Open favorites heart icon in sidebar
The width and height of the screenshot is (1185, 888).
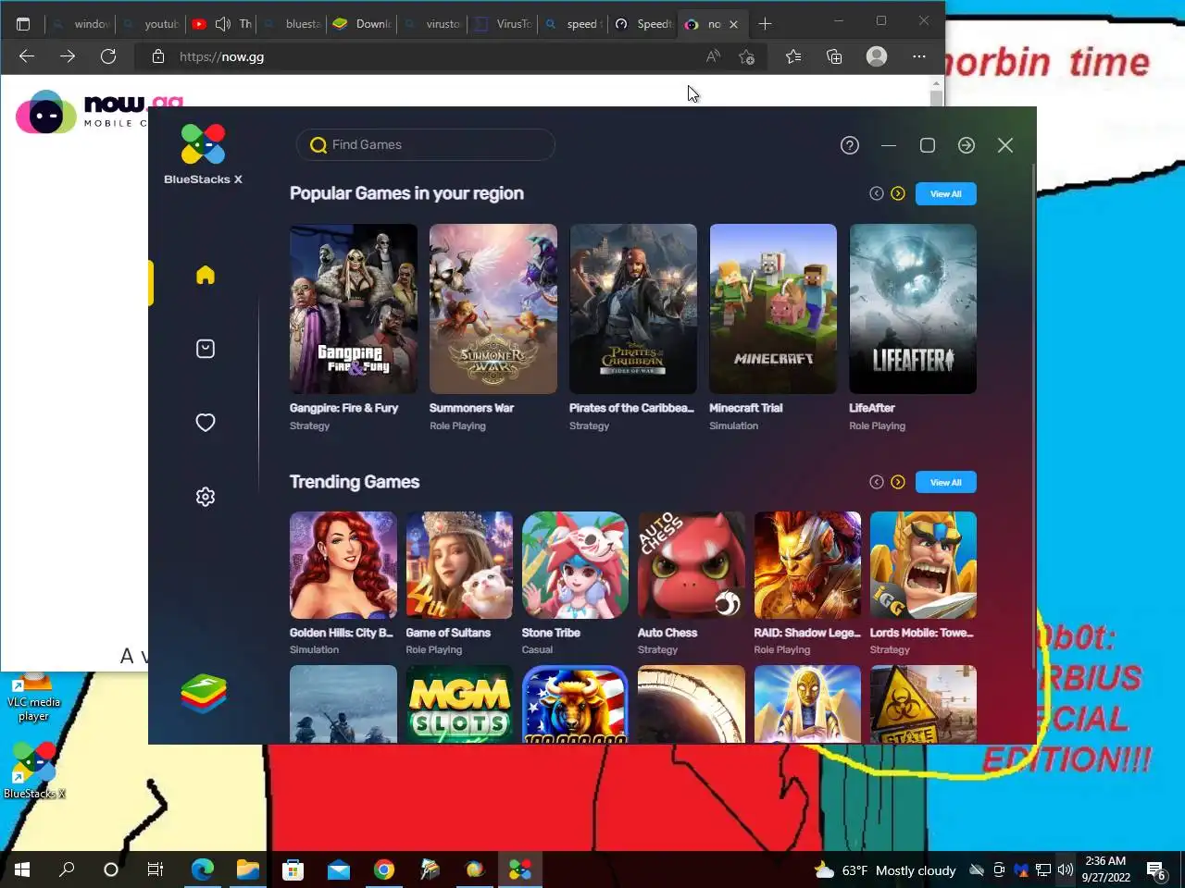[206, 423]
